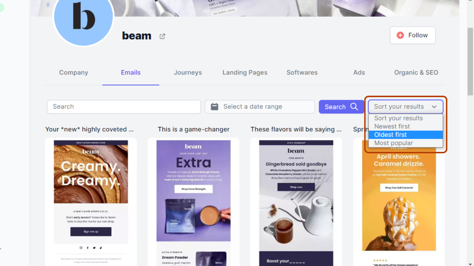474x266 pixels.
Task: Open the Creamy Dreamy email thumbnail
Action: coord(91,202)
